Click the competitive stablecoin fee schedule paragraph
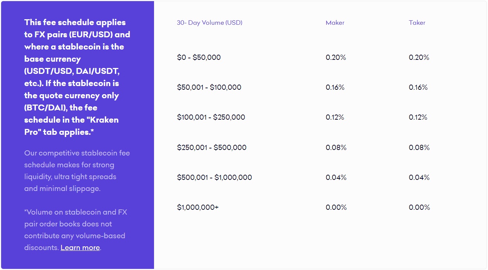The height and width of the screenshot is (270, 488). pyautogui.click(x=77, y=171)
